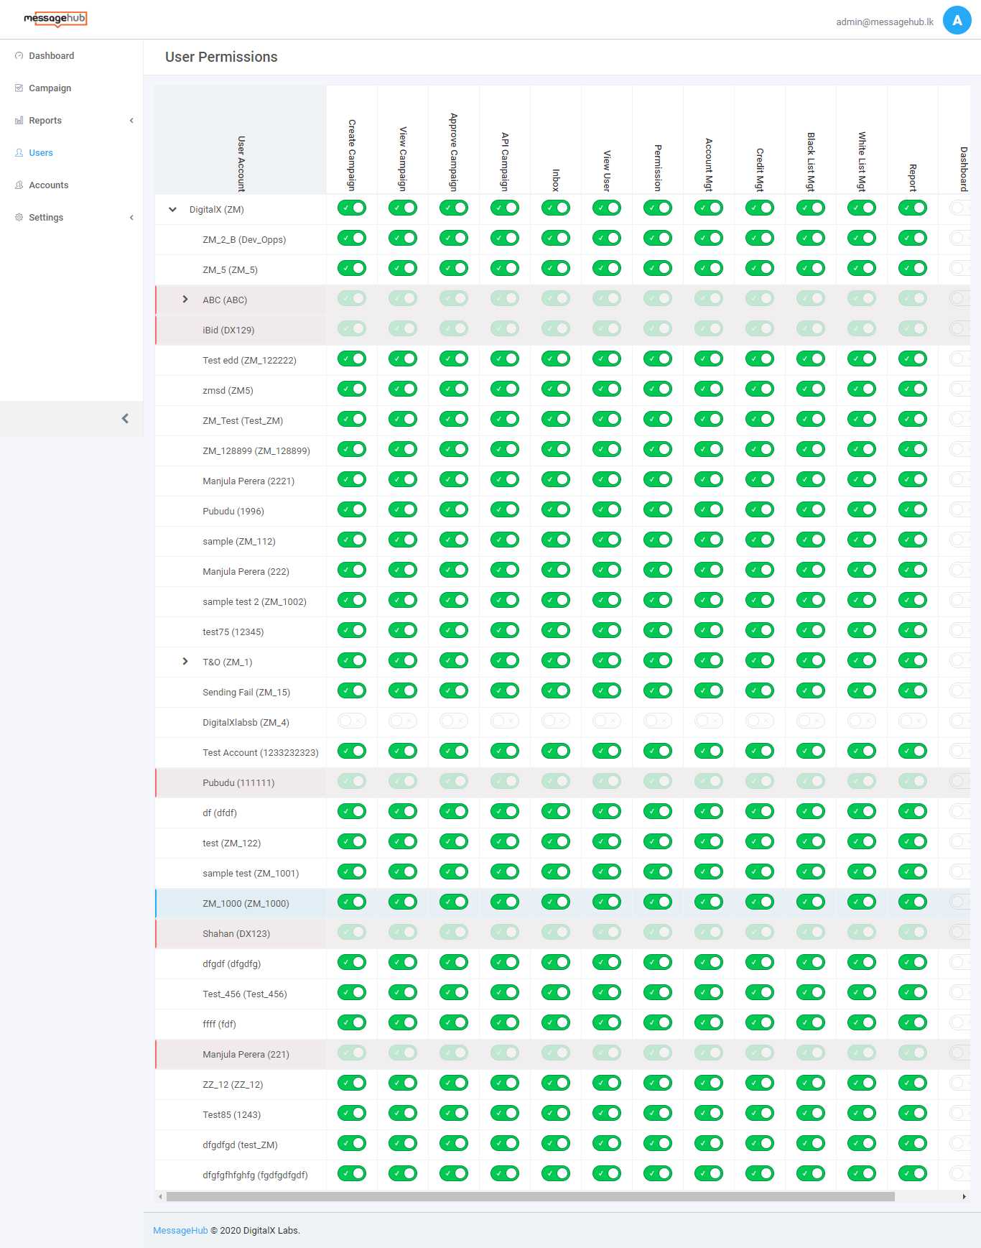This screenshot has width=981, height=1248.
Task: Click the Users person icon in sidebar
Action: coord(19,153)
